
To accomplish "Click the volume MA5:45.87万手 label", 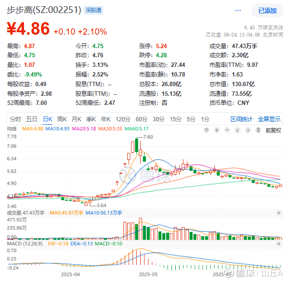I will (x=66, y=213).
